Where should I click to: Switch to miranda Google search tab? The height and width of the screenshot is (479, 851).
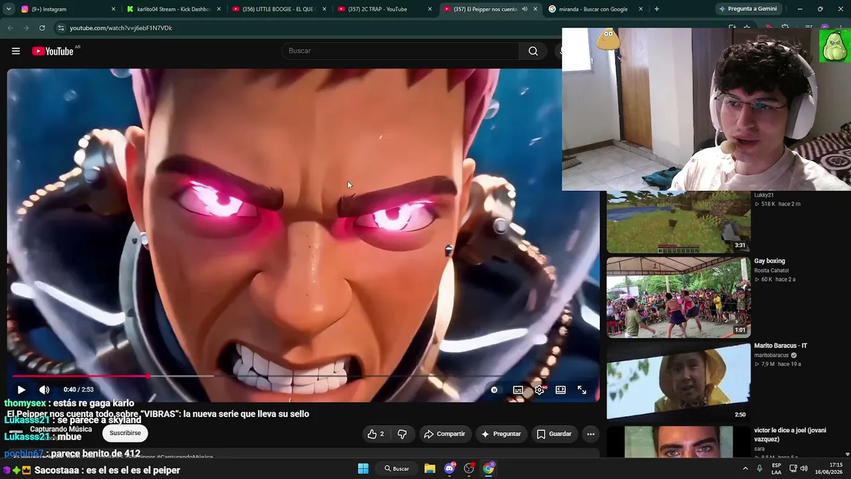[x=595, y=9]
